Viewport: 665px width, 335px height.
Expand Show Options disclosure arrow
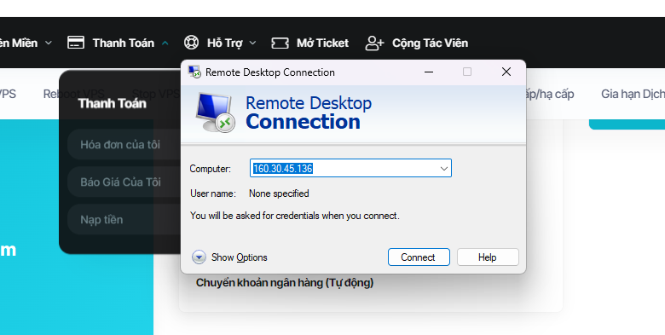coord(199,257)
